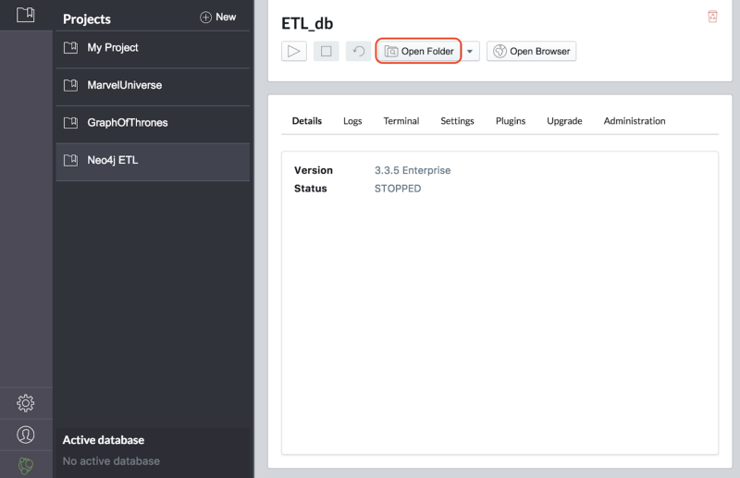Select the MarvelUniverse project
The height and width of the screenshot is (478, 740).
[x=153, y=85]
